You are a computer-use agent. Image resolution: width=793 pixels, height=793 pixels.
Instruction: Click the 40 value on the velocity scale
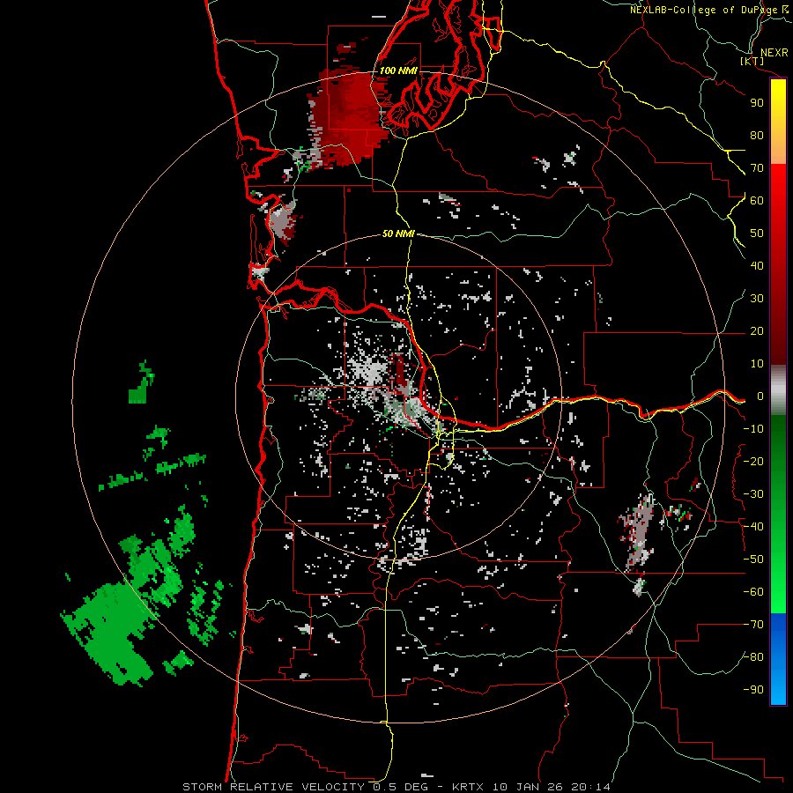pos(757,266)
